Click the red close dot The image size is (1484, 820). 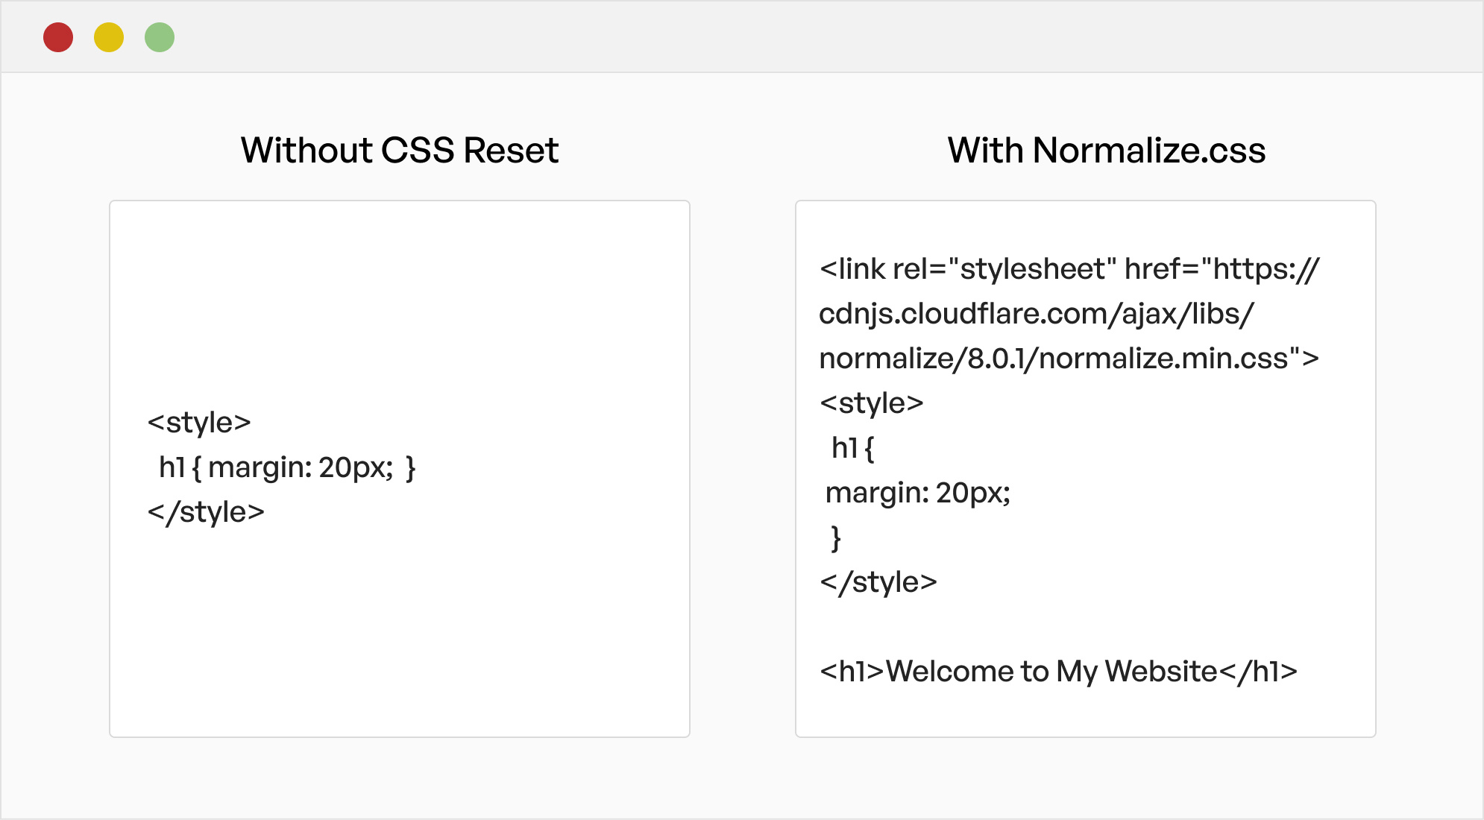58,37
